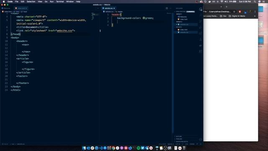Open Finder from the Dock

(x=84, y=148)
